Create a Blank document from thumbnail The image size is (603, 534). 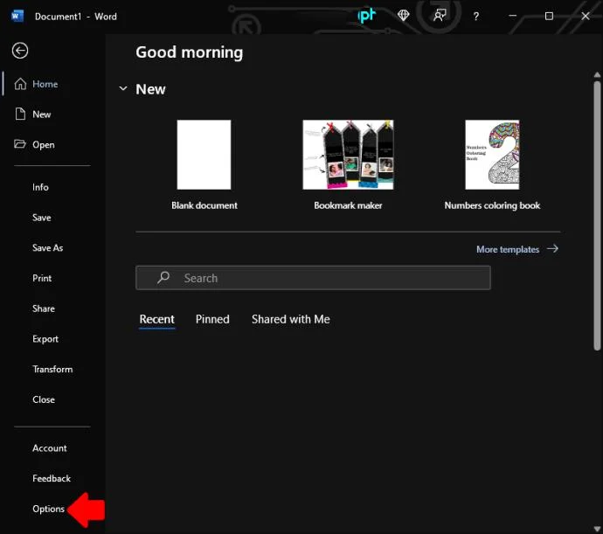(x=204, y=155)
